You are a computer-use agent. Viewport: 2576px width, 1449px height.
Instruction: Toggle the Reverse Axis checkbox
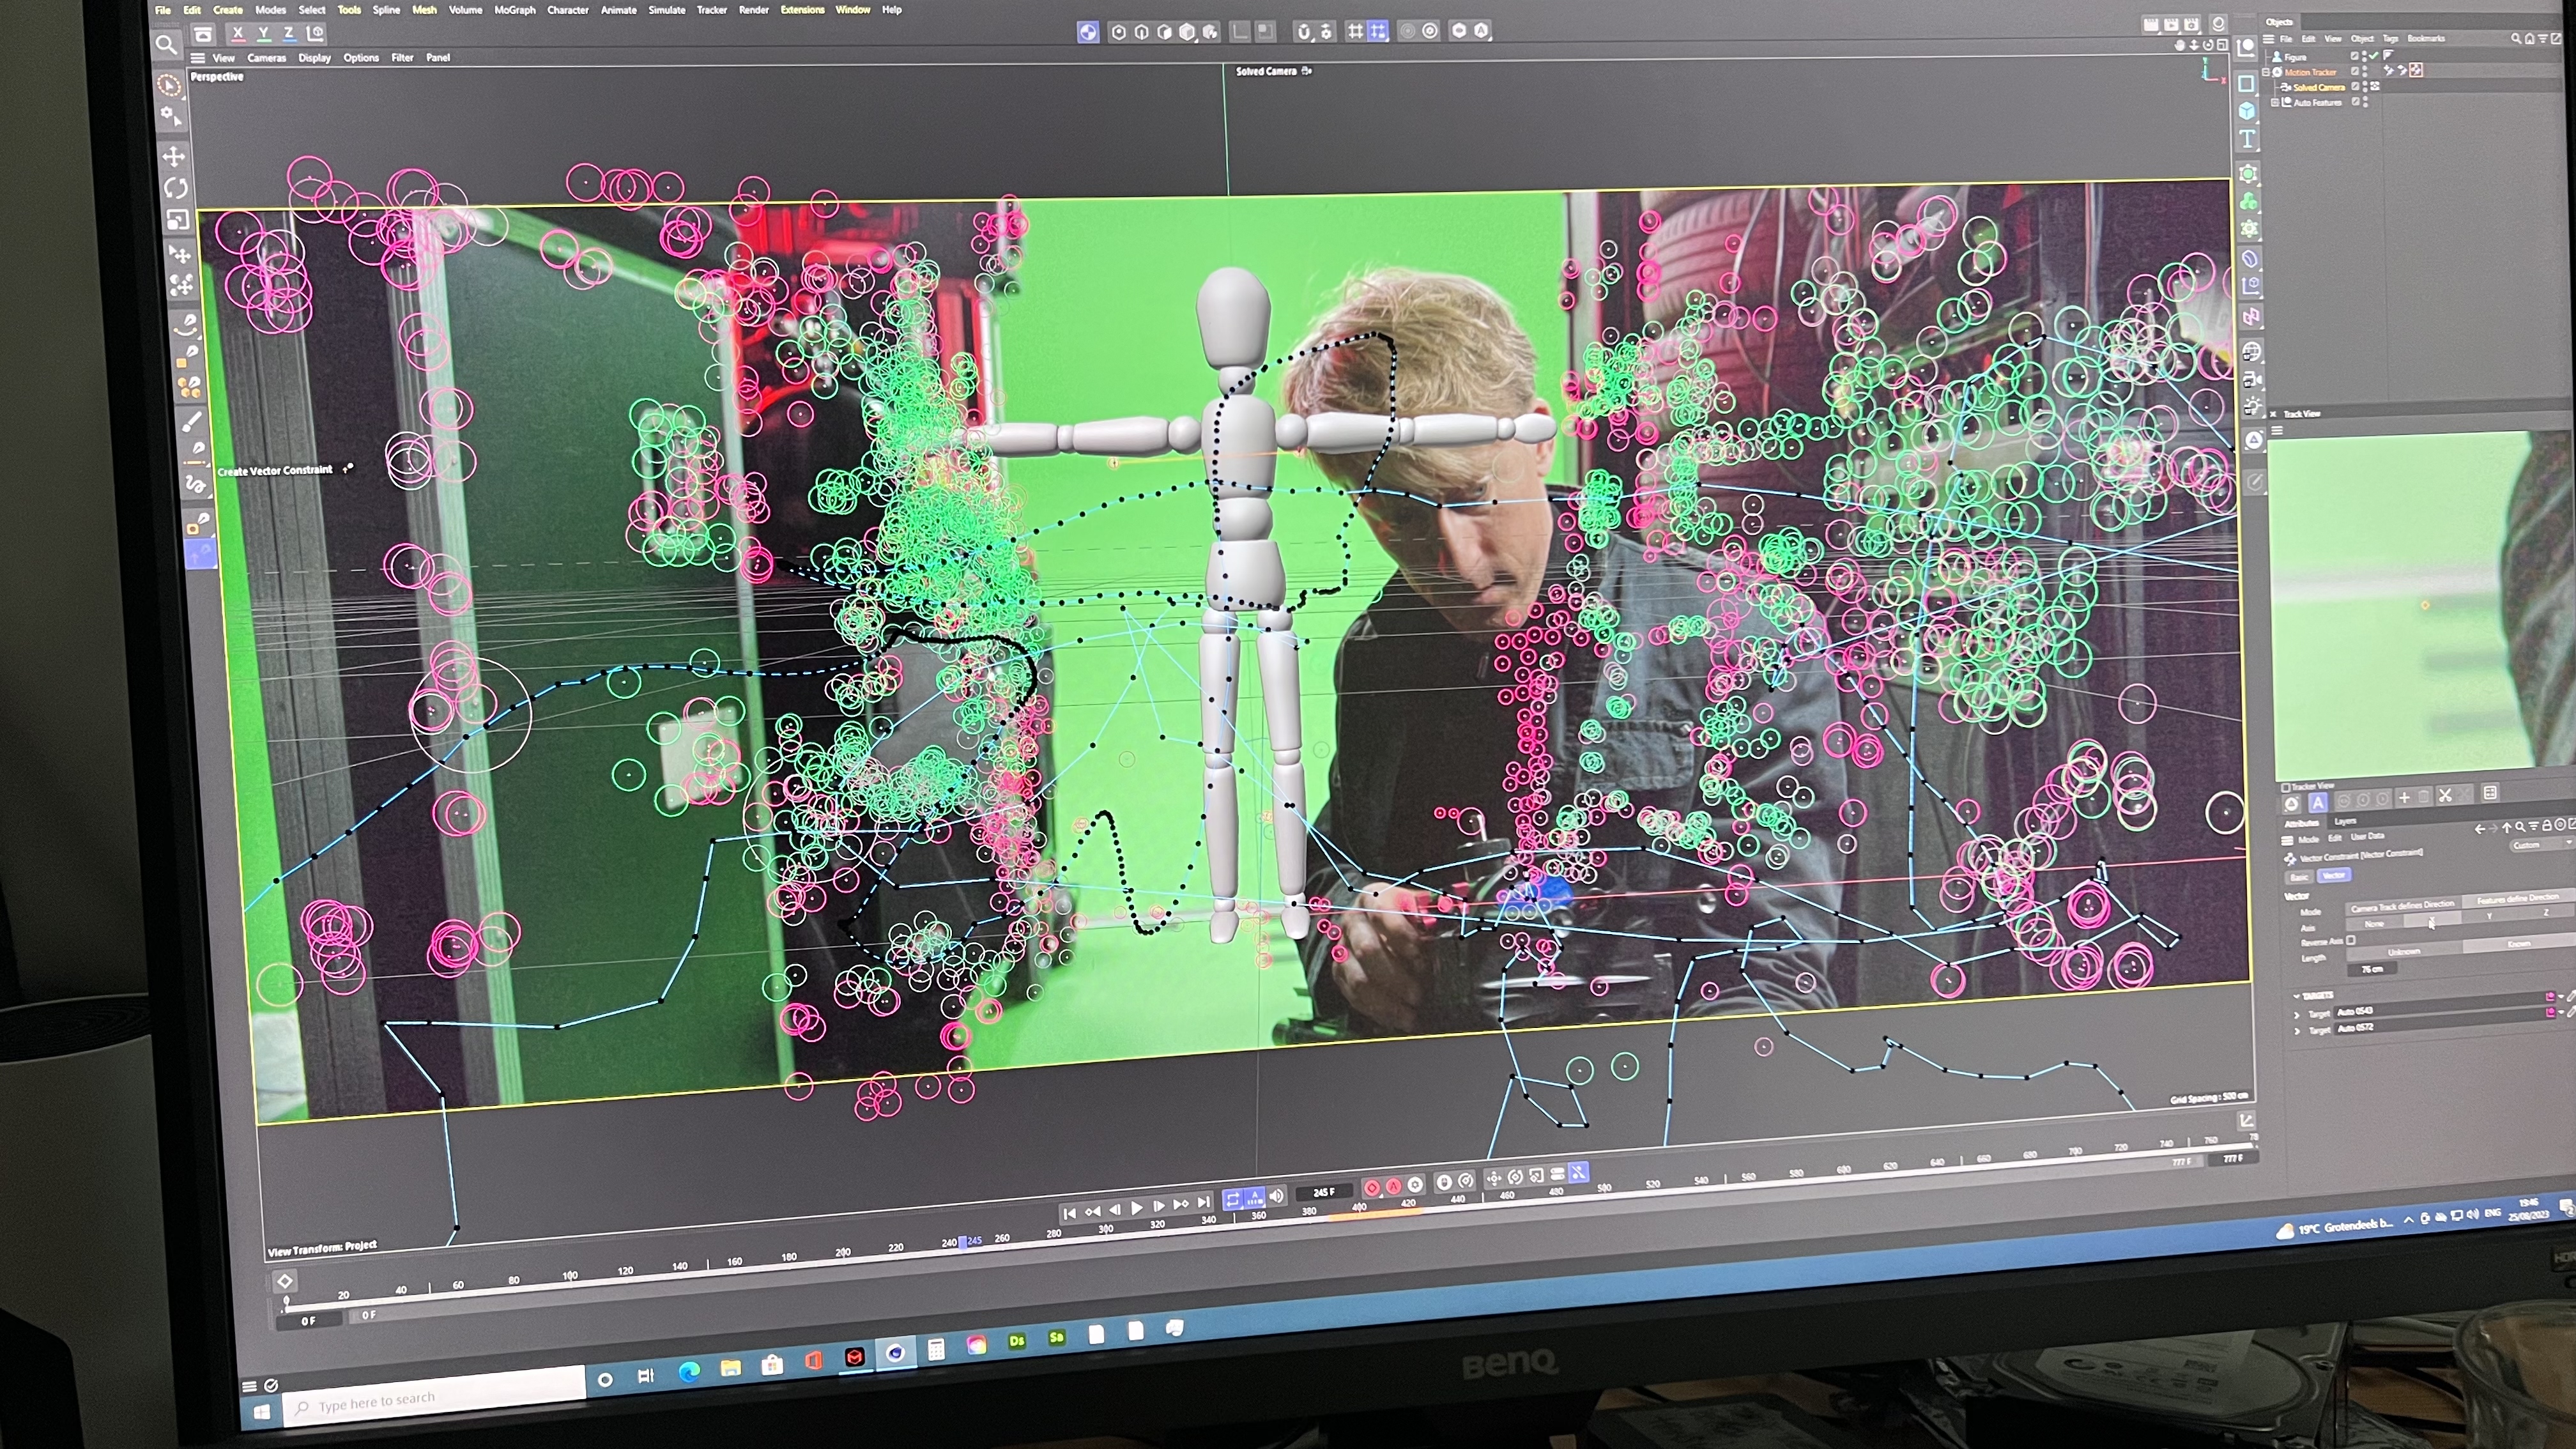click(2351, 940)
